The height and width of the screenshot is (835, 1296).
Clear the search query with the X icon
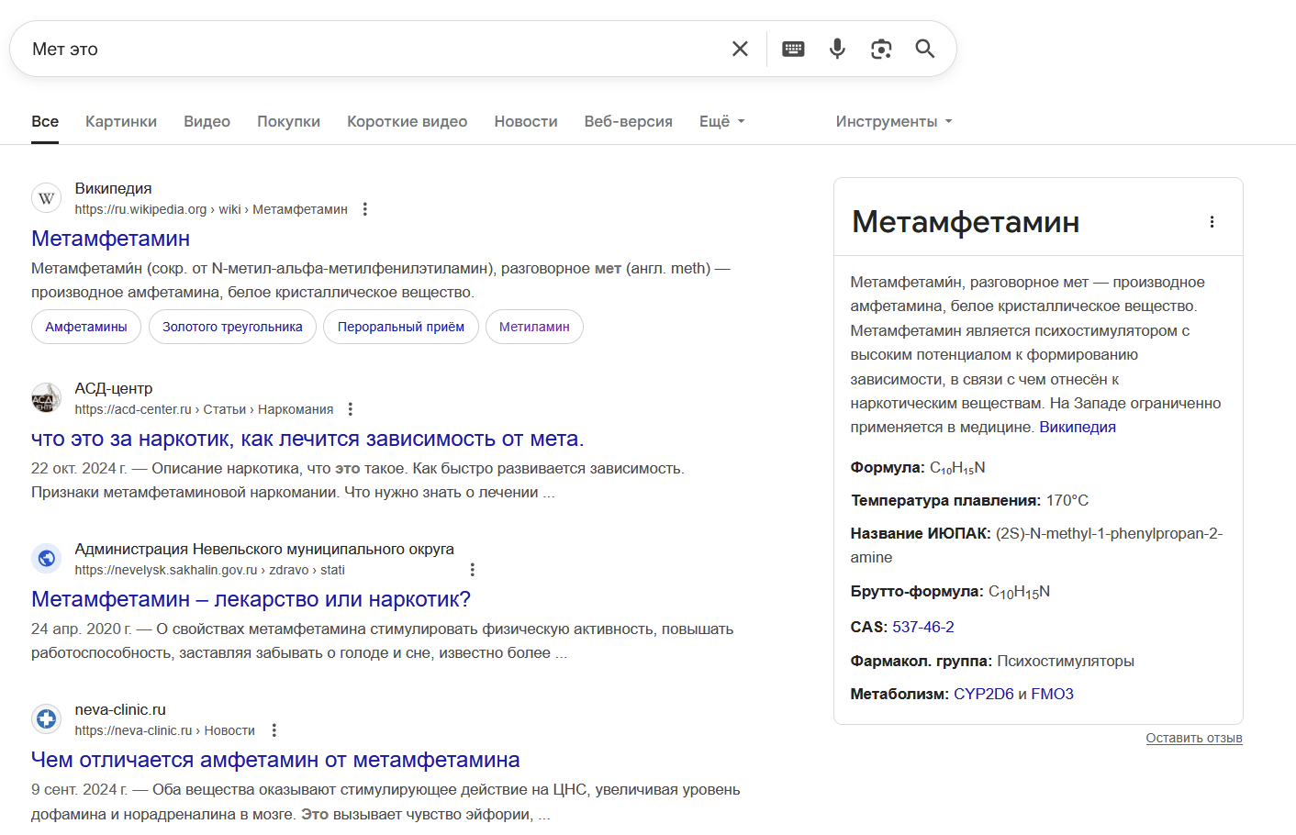point(740,49)
